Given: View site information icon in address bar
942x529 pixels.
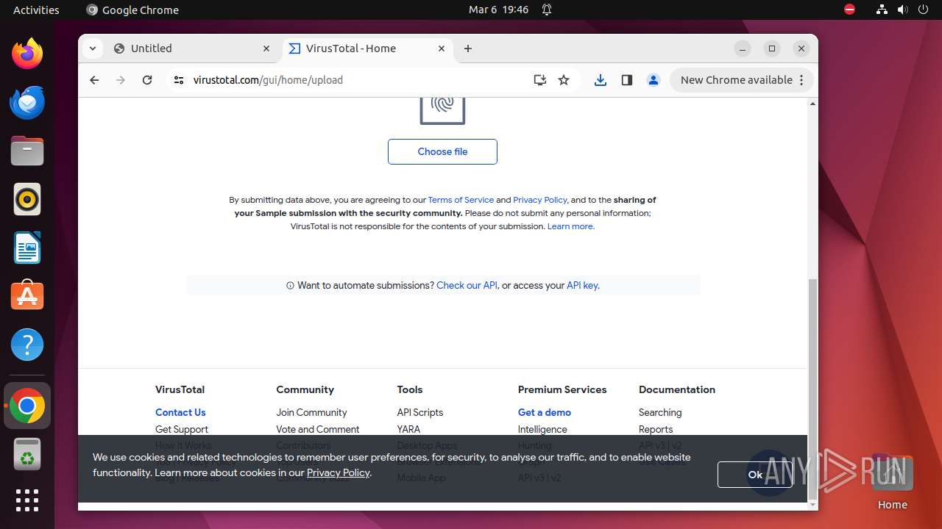Looking at the screenshot, I should pyautogui.click(x=179, y=80).
